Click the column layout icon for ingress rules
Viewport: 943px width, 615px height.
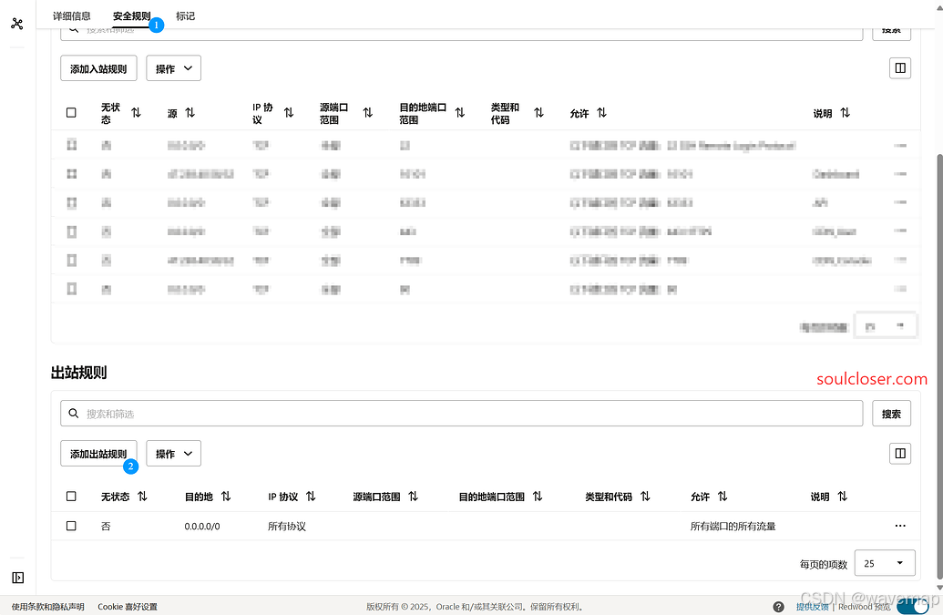pyautogui.click(x=899, y=68)
